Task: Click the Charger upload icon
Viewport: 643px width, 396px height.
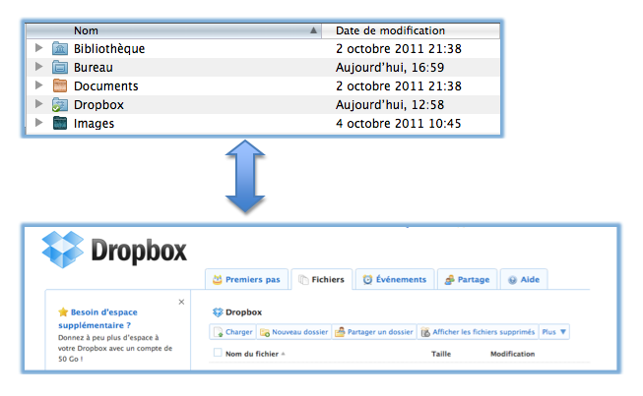Action: pyautogui.click(x=219, y=332)
